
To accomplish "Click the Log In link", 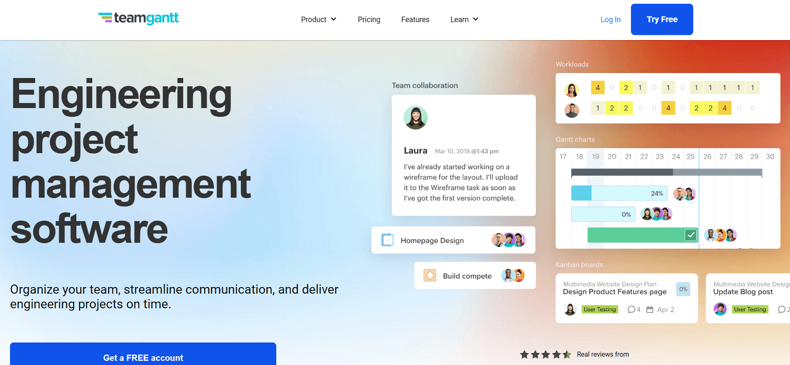I will pyautogui.click(x=611, y=19).
